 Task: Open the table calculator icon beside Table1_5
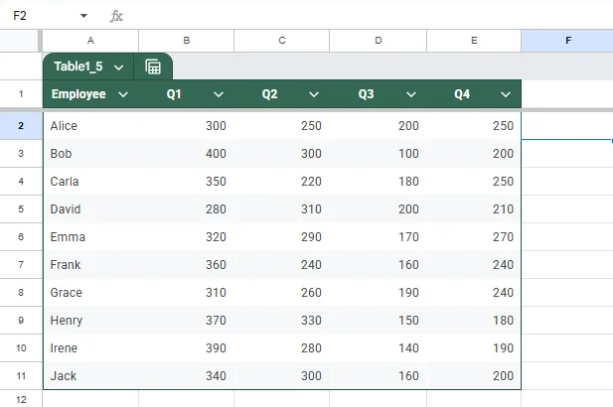tap(153, 67)
